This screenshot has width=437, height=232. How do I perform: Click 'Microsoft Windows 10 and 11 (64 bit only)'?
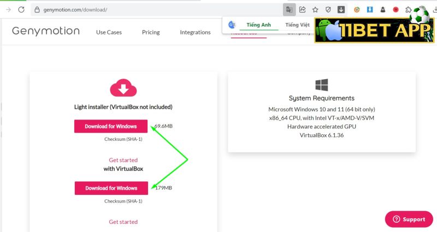tap(322, 109)
